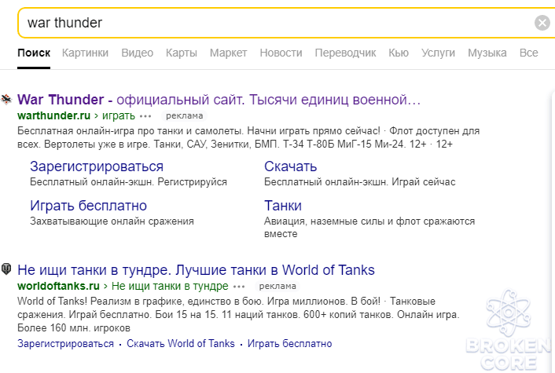555x373 pixels.
Task: Show all services via the Все tab
Action: [529, 53]
